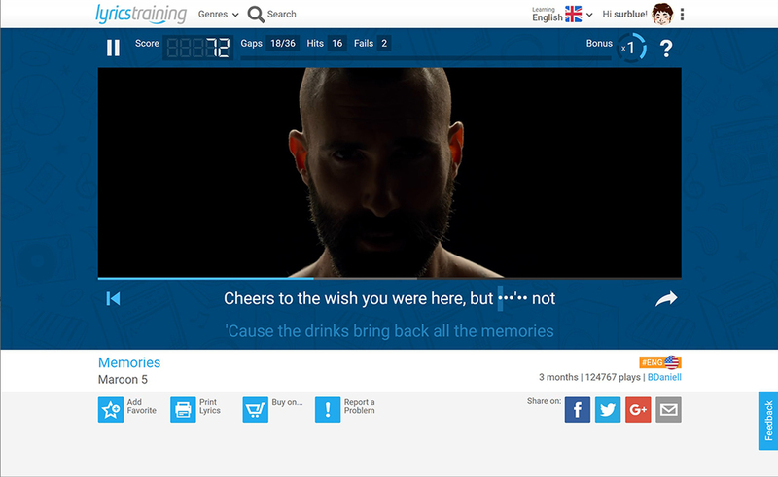Pause the song with the pause button
Image resolution: width=778 pixels, height=477 pixels.
[x=113, y=49]
